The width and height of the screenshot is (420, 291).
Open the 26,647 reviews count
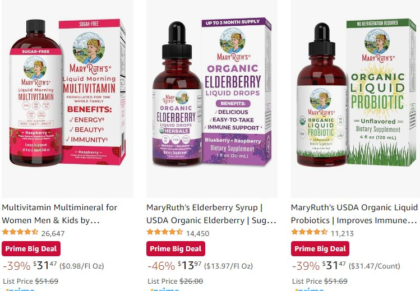pos(53,233)
